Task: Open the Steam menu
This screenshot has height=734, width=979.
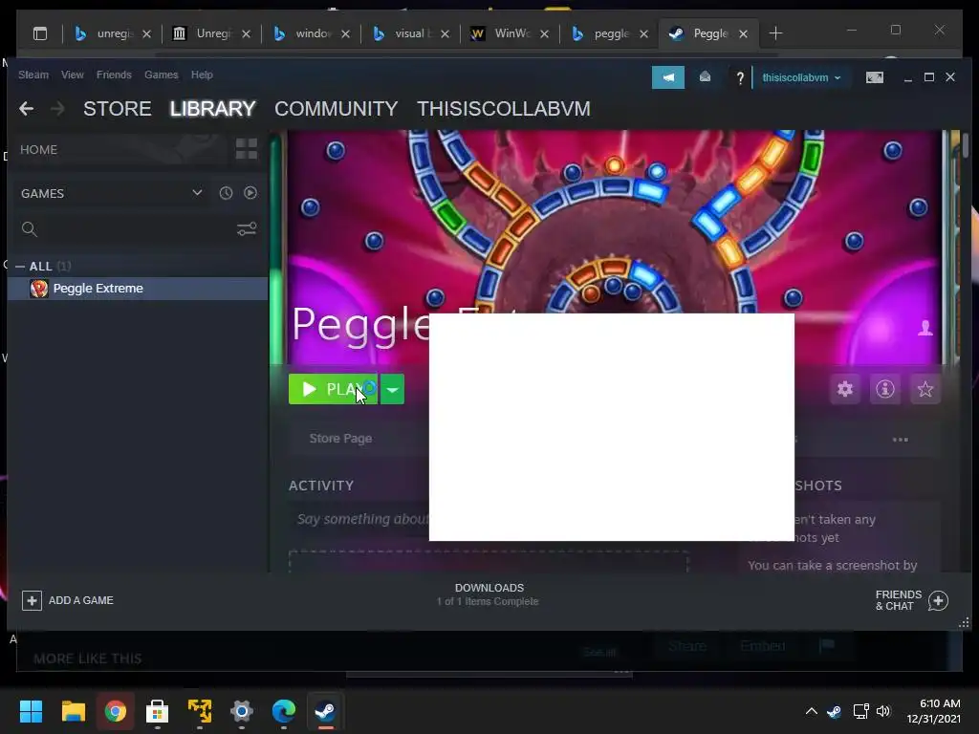Action: pyautogui.click(x=33, y=75)
